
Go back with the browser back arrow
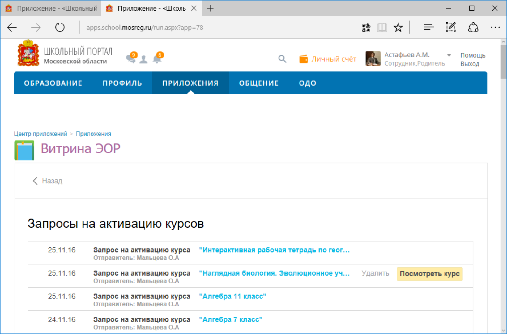[12, 28]
